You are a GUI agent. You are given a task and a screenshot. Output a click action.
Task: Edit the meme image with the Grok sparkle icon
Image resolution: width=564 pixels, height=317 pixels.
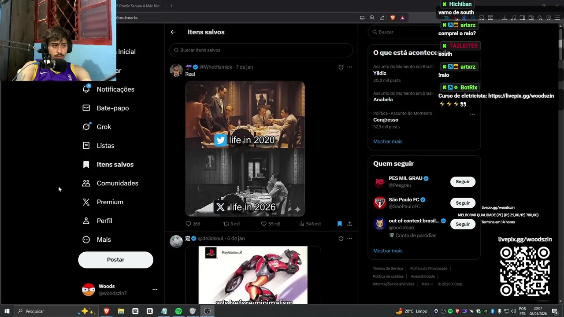297,210
